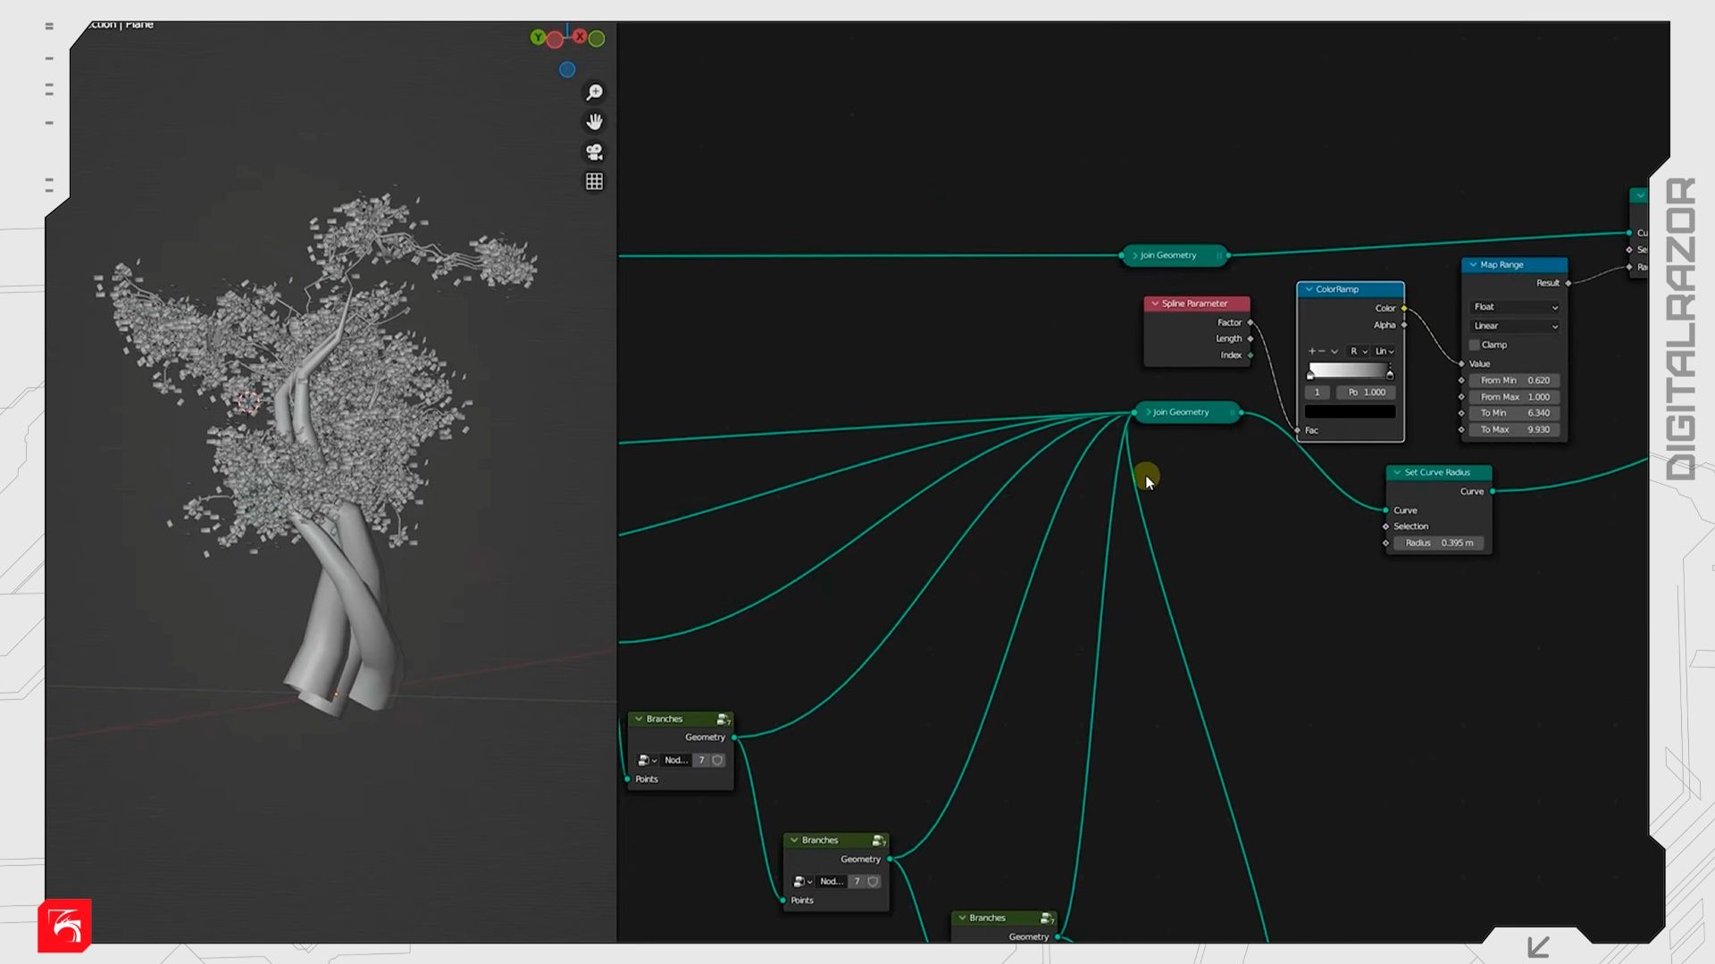Switch orthographic view with grid icon
Viewport: 1715px width, 964px height.
594,182
